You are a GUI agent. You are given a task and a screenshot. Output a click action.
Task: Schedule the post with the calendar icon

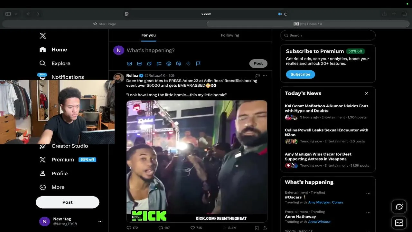179,63
